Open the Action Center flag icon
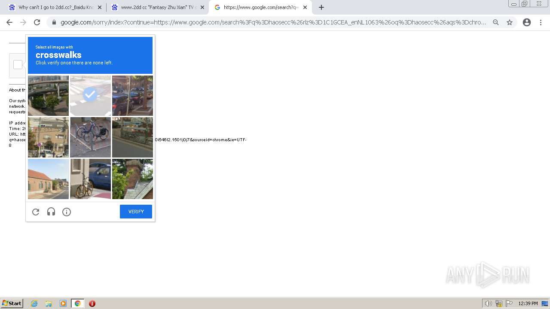The image size is (550, 309). (509, 303)
